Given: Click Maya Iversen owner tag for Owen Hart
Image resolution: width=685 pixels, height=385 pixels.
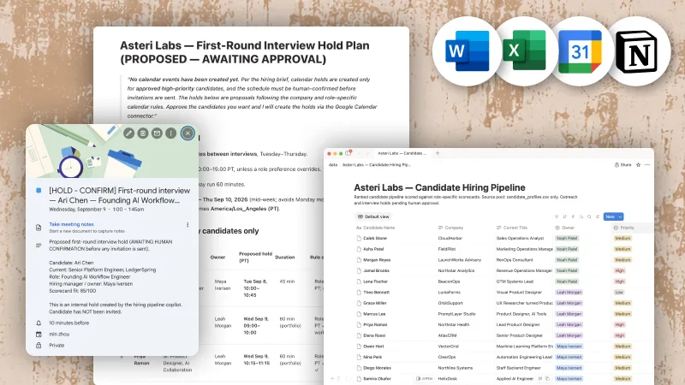Looking at the screenshot, I should click(x=569, y=346).
